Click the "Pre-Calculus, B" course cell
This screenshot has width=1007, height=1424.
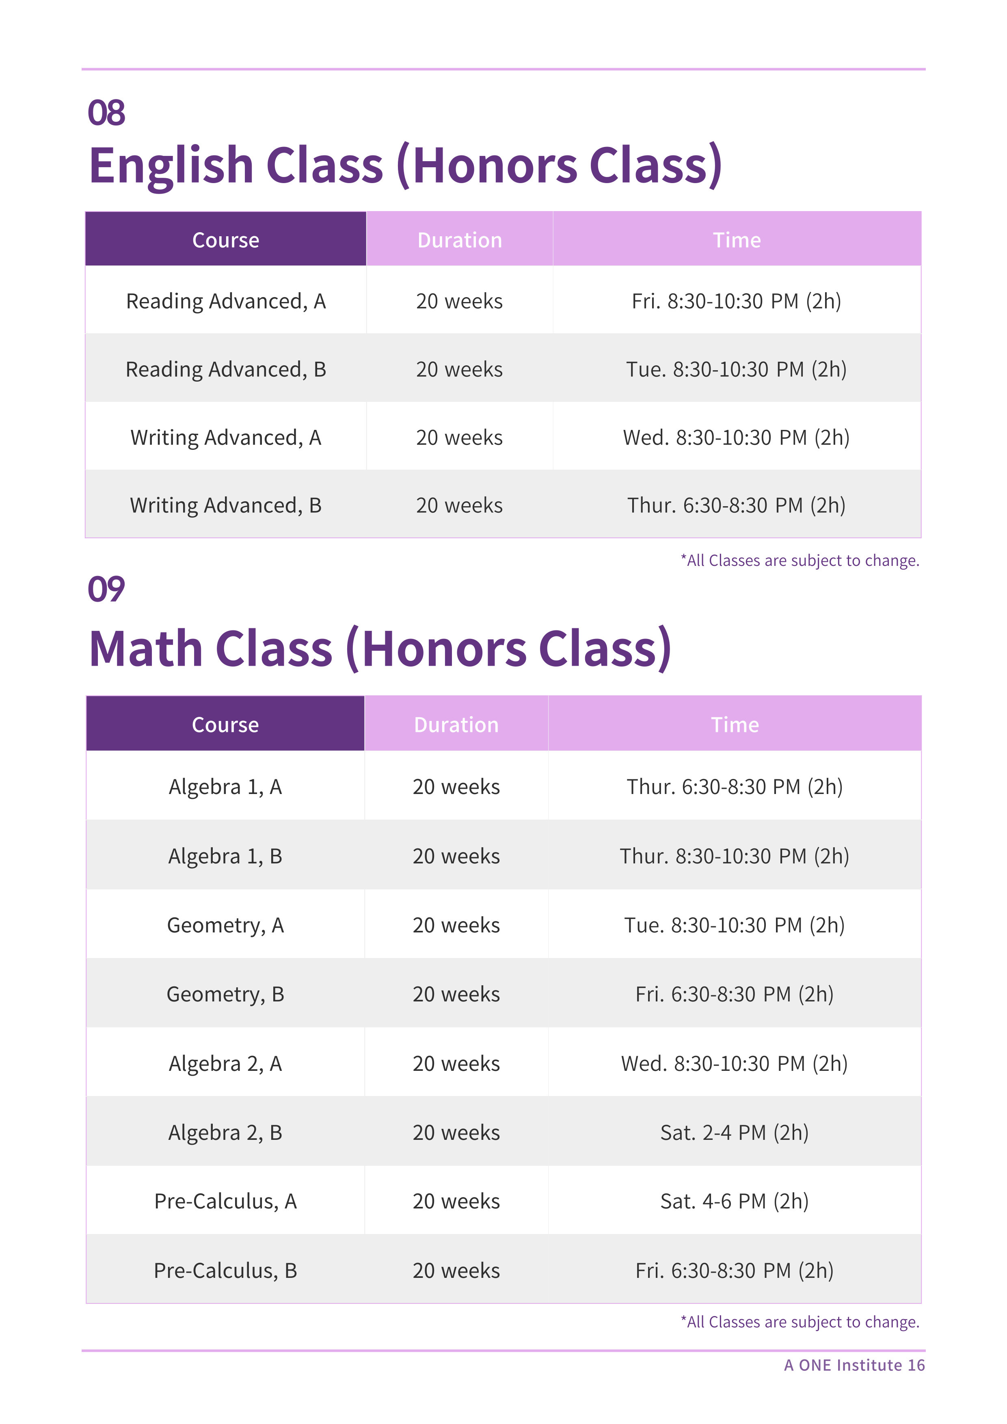pos(225,1271)
